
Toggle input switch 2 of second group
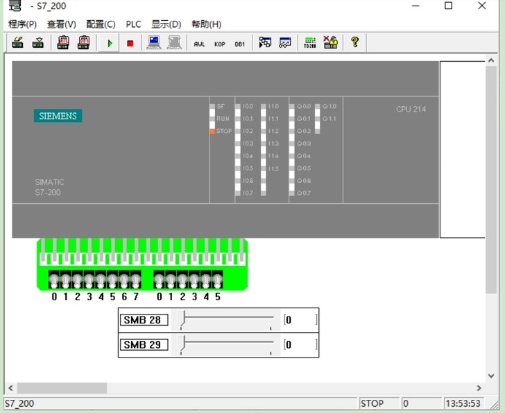pos(182,280)
